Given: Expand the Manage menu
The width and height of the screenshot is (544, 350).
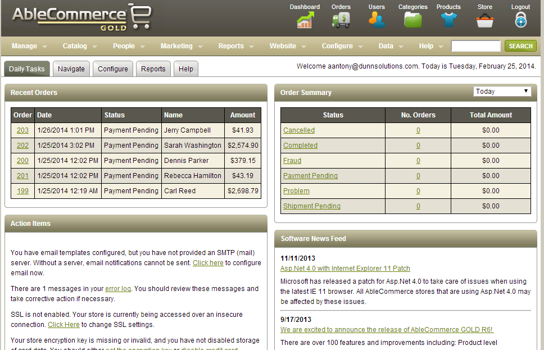Looking at the screenshot, I should pyautogui.click(x=29, y=46).
